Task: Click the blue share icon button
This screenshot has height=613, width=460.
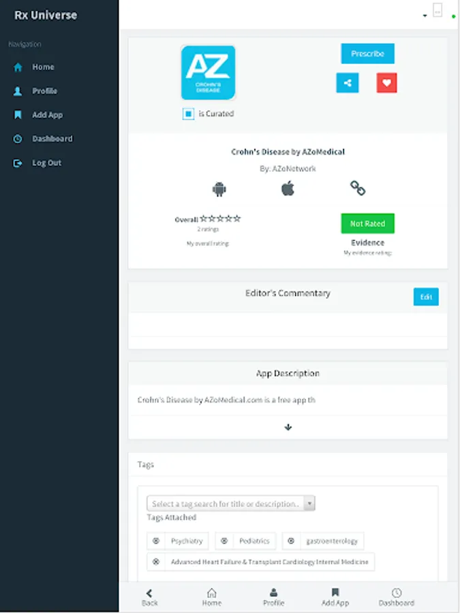Action: click(x=348, y=83)
